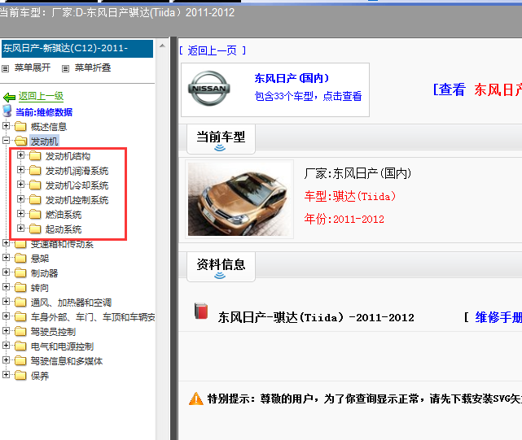Click the 发动机控制系统 folder icon

click(x=35, y=199)
